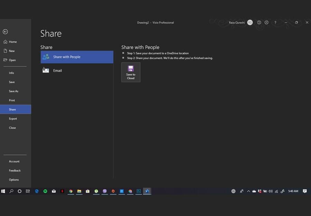Select Share with People option
This screenshot has width=311, height=216.
tap(77, 57)
